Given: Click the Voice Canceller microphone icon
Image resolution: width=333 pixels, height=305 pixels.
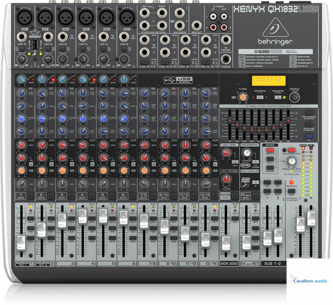Looking at the screenshot, I should pyautogui.click(x=245, y=182).
